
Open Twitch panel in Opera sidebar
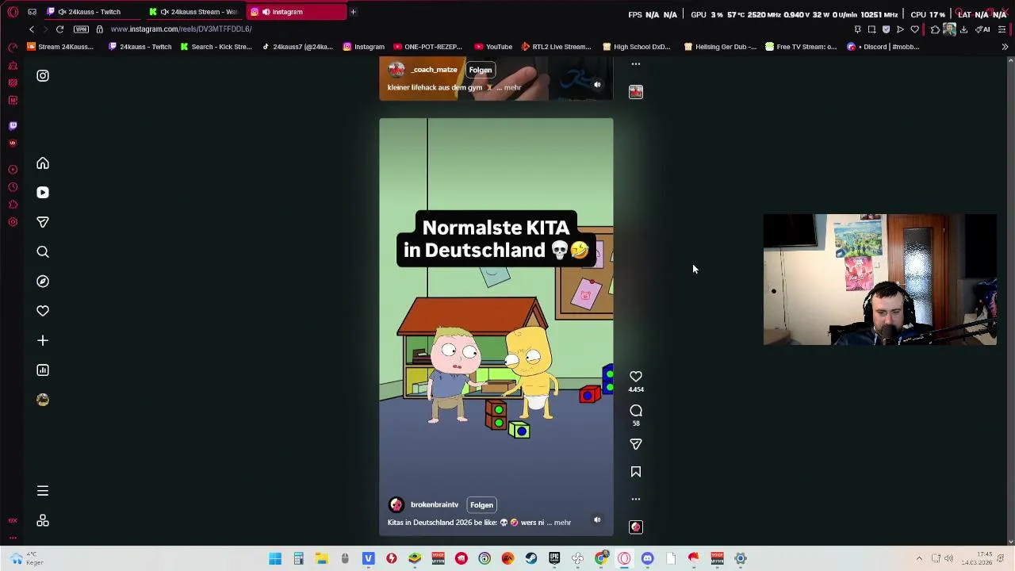13,126
